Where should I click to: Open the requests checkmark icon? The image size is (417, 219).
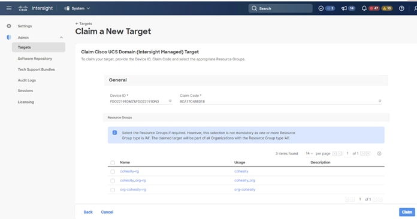[x=321, y=8]
